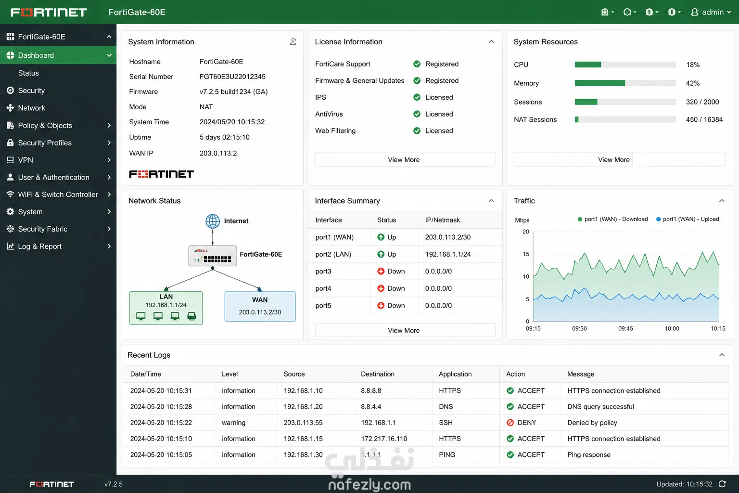This screenshot has width=739, height=493.
Task: Open the admin user menu
Action: 711,12
